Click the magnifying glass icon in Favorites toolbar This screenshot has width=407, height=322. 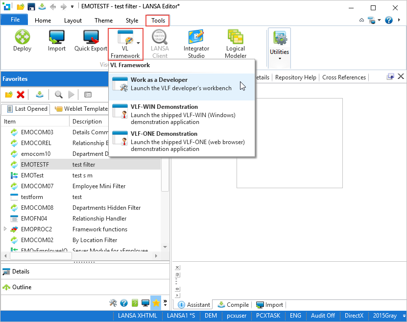[x=58, y=95]
